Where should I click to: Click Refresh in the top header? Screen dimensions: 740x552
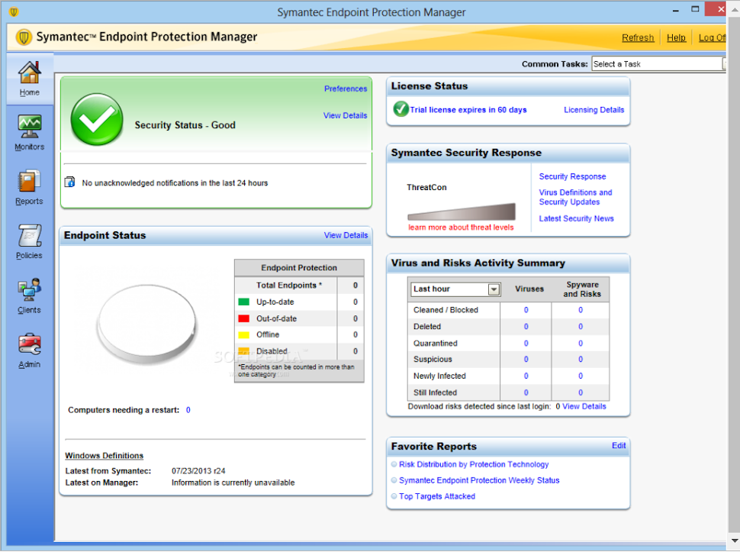(x=637, y=37)
